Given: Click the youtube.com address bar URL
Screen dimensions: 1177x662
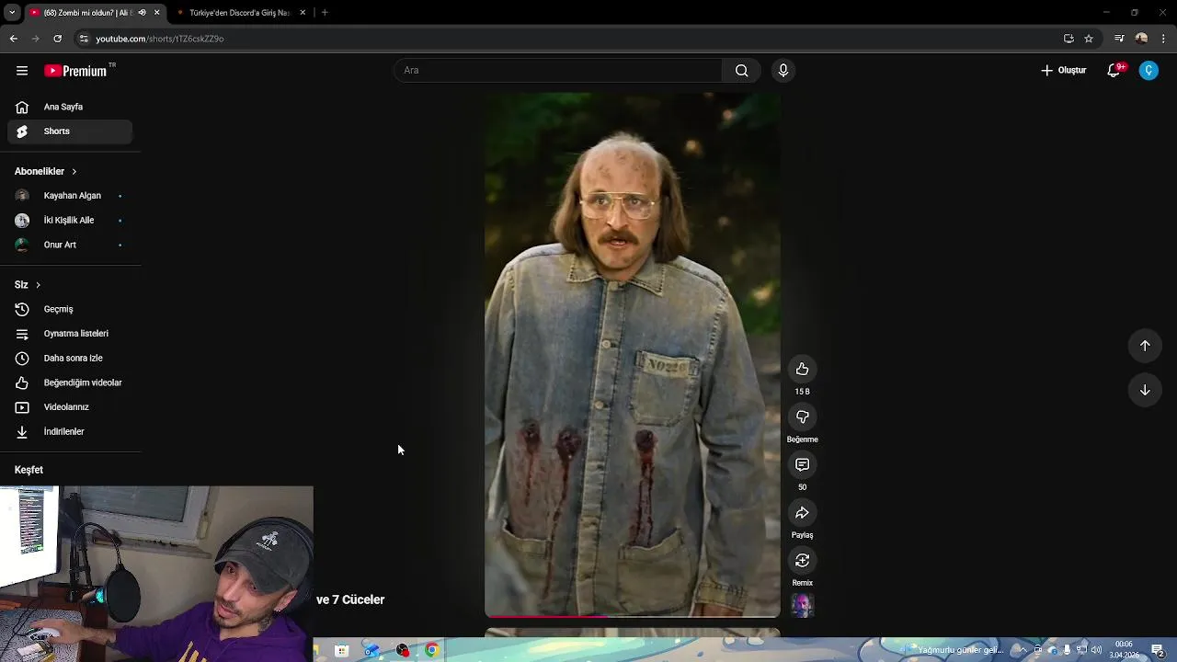Looking at the screenshot, I should (x=160, y=39).
